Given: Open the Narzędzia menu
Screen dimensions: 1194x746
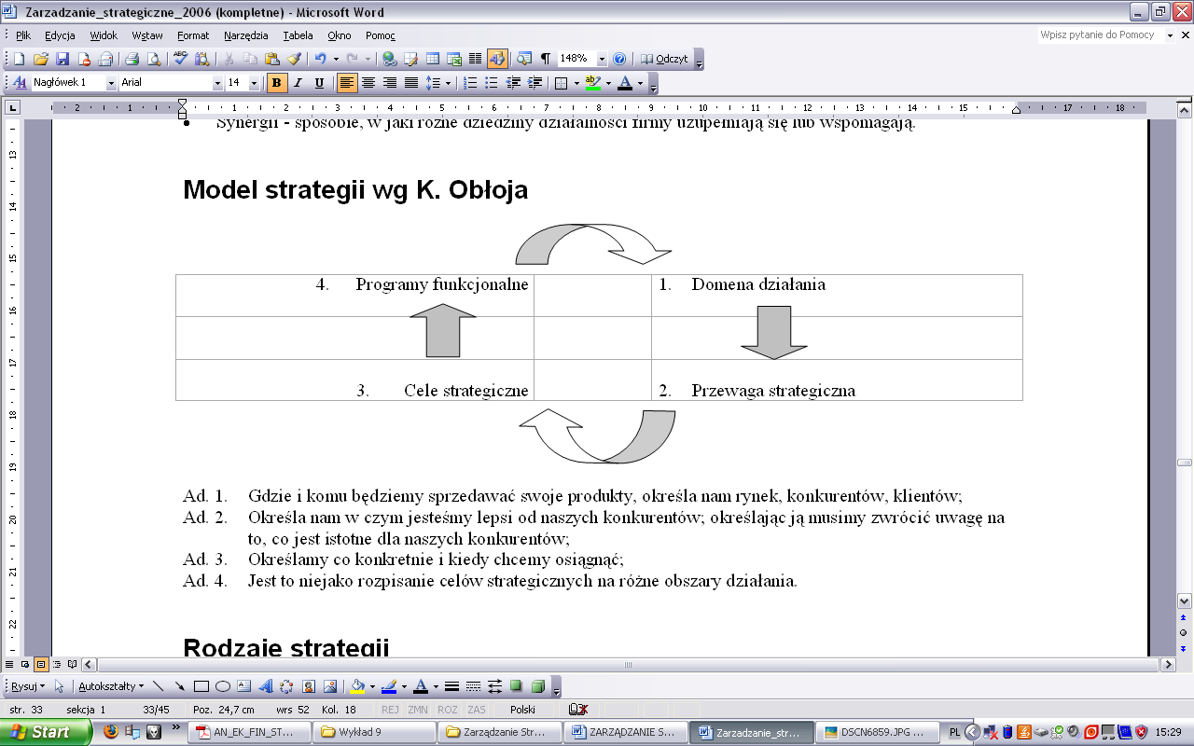Looking at the screenshot, I should click(x=245, y=35).
